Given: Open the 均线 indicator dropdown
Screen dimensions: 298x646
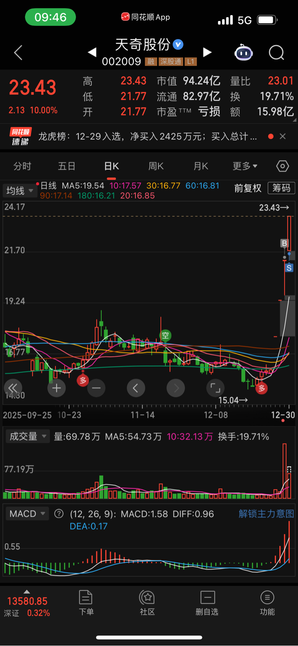Looking at the screenshot, I should click(19, 190).
